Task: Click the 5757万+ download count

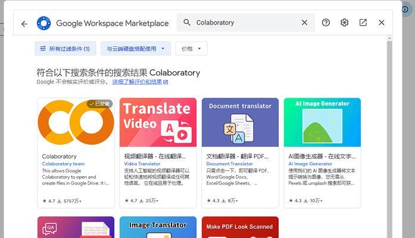Action: [72, 201]
